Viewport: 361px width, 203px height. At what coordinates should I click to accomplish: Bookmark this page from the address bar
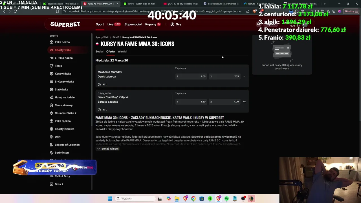tap(57, 11)
